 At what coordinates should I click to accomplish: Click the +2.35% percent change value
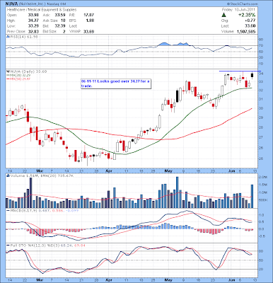point(246,15)
